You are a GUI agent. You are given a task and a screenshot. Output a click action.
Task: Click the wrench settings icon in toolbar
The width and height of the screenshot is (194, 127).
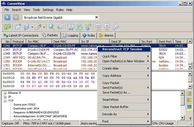pyautogui.click(x=115, y=27)
